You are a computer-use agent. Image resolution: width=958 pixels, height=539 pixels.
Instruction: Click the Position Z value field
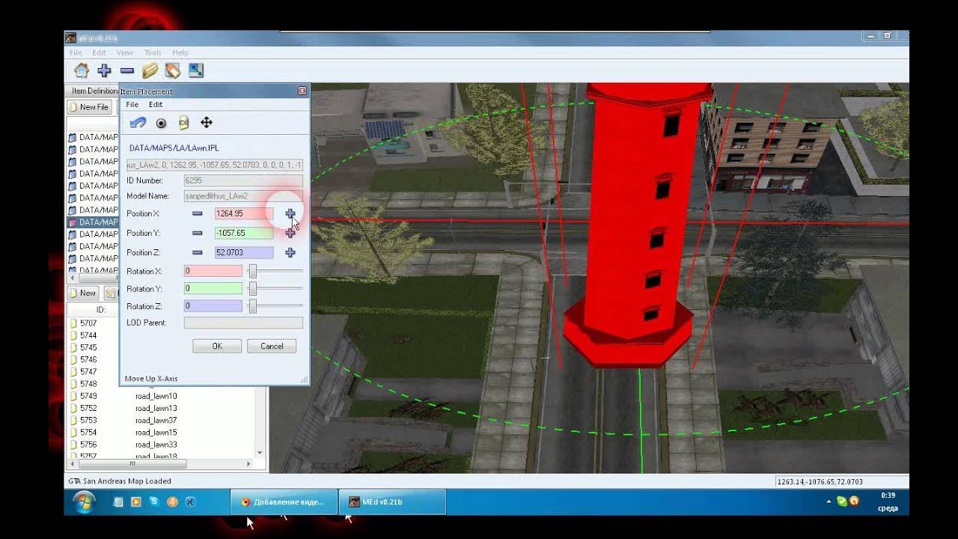[x=244, y=252]
